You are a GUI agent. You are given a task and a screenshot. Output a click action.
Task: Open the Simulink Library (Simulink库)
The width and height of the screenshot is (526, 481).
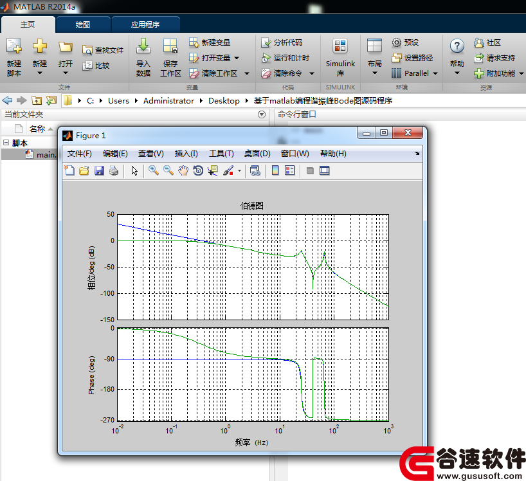pyautogui.click(x=340, y=57)
